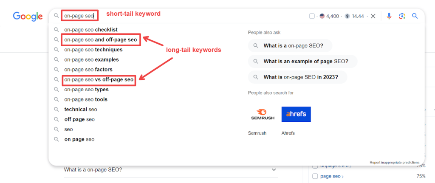Click the US flag volume icon
This screenshot has height=183, width=435.
pos(322,16)
